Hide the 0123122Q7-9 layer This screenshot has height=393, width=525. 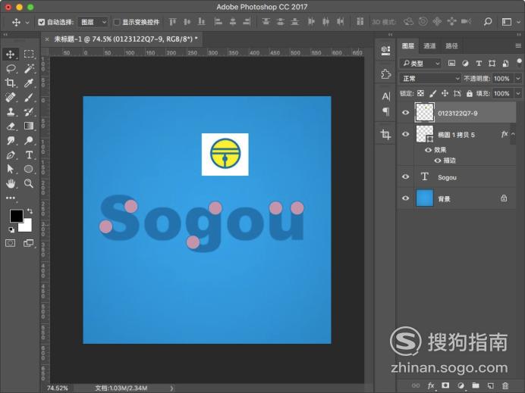[x=405, y=113]
